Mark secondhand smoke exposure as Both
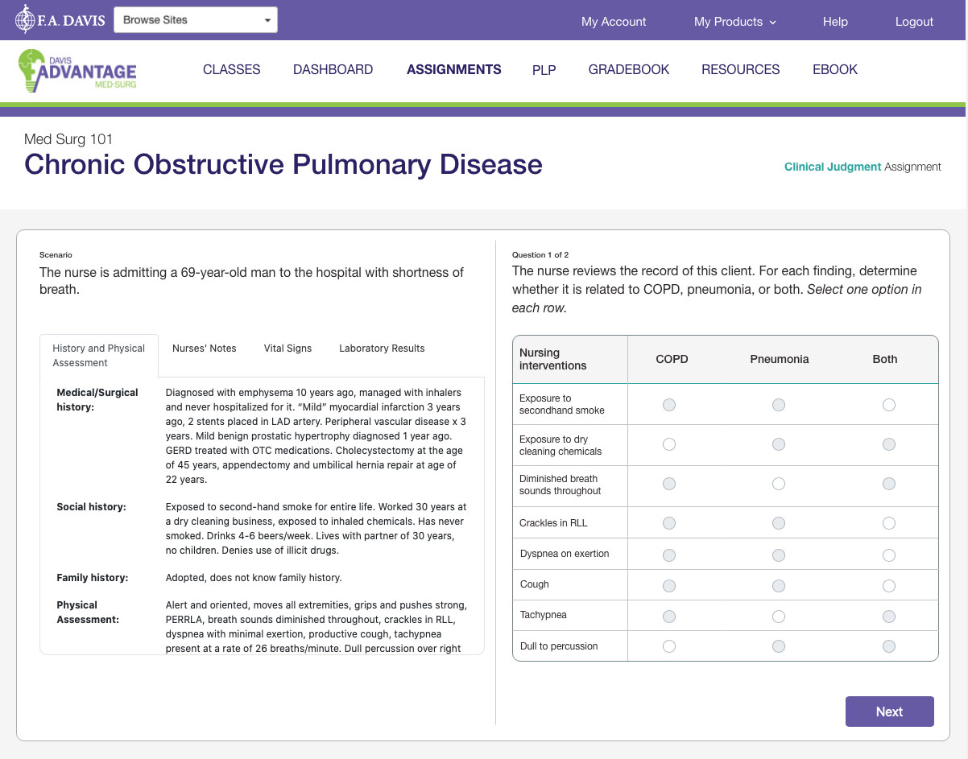This screenshot has width=968, height=759. click(889, 405)
